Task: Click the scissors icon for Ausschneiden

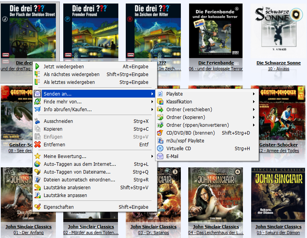Action: coord(37,121)
